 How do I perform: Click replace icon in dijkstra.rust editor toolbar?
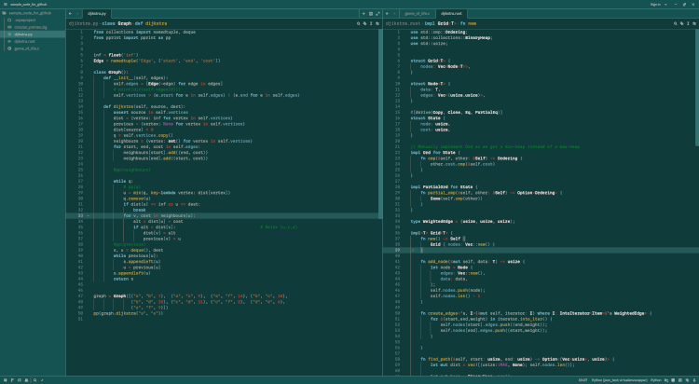click(x=681, y=23)
